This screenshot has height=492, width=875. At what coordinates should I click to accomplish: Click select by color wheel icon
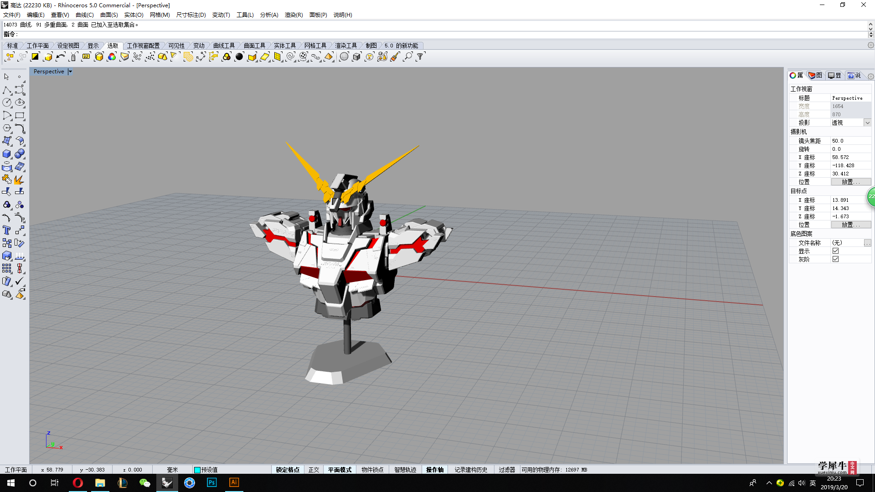pyautogui.click(x=112, y=57)
